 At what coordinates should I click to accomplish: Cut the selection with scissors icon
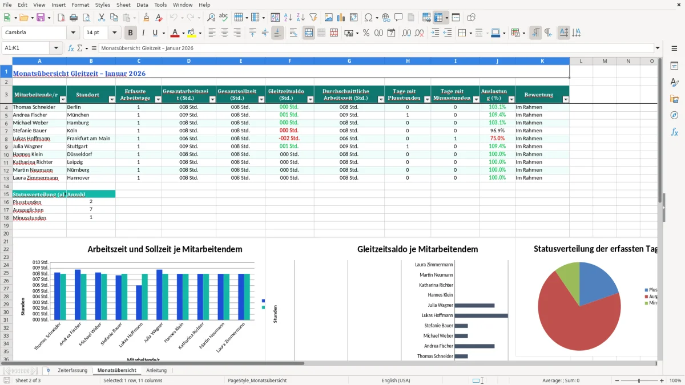[x=102, y=18]
